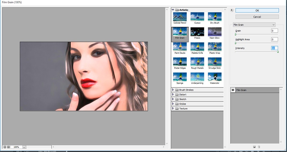
Task: Collapse the Artistic filter category
Action: coord(173,10)
